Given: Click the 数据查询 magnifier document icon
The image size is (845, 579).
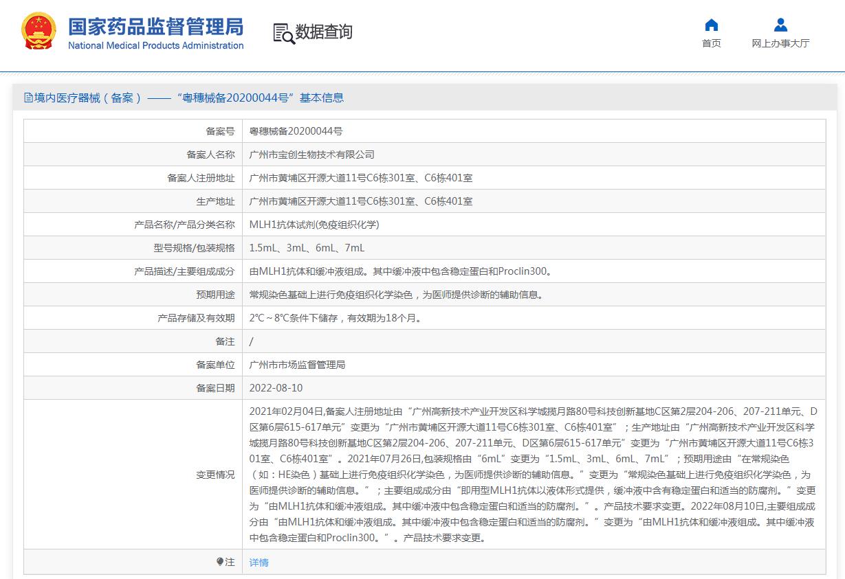Looking at the screenshot, I should [x=283, y=33].
